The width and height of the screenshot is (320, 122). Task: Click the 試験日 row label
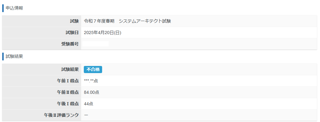(72, 33)
